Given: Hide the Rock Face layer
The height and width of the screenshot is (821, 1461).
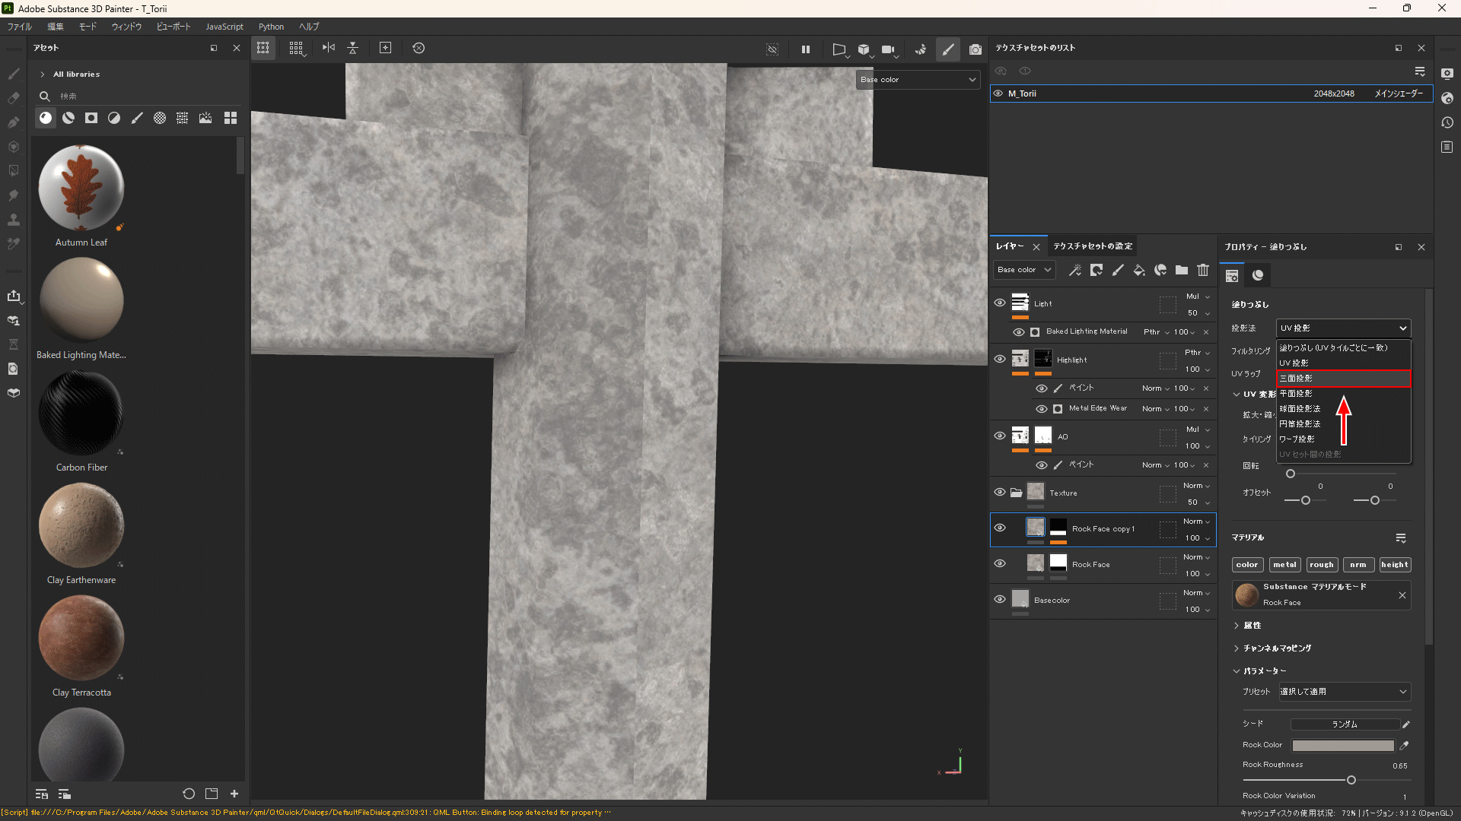Looking at the screenshot, I should point(1000,563).
